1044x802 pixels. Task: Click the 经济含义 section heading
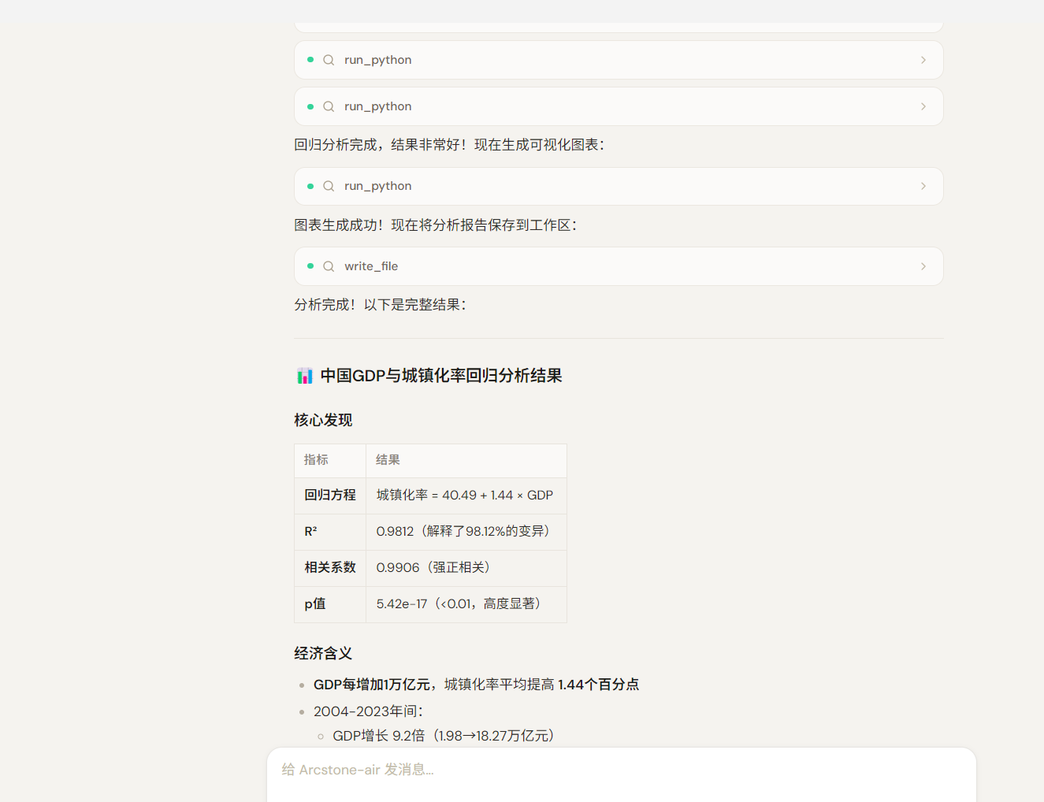[323, 653]
